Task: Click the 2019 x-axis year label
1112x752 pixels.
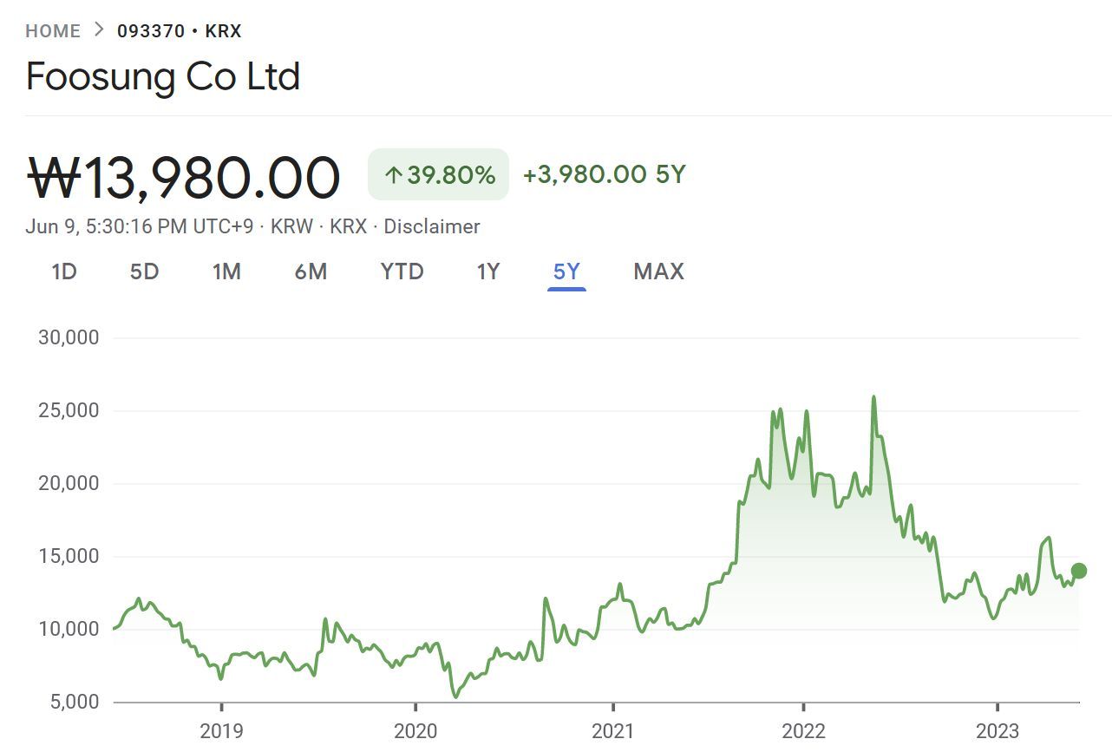Action: (x=221, y=731)
